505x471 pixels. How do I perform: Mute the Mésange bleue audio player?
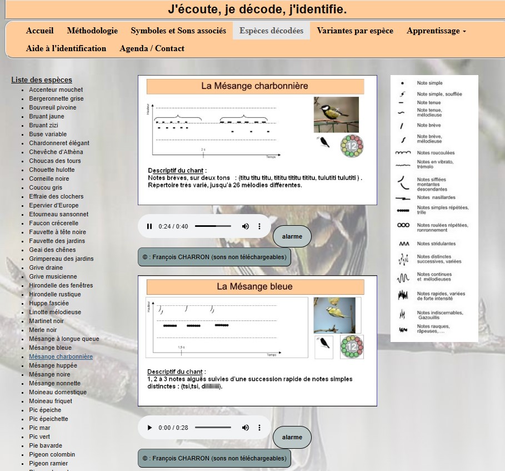tap(245, 428)
